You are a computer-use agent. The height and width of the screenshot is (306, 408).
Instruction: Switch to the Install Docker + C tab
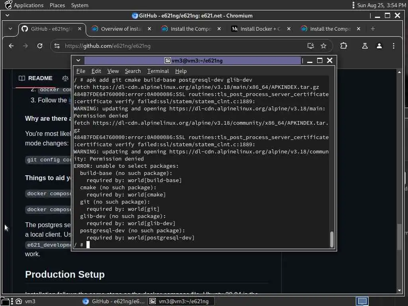[261, 29]
